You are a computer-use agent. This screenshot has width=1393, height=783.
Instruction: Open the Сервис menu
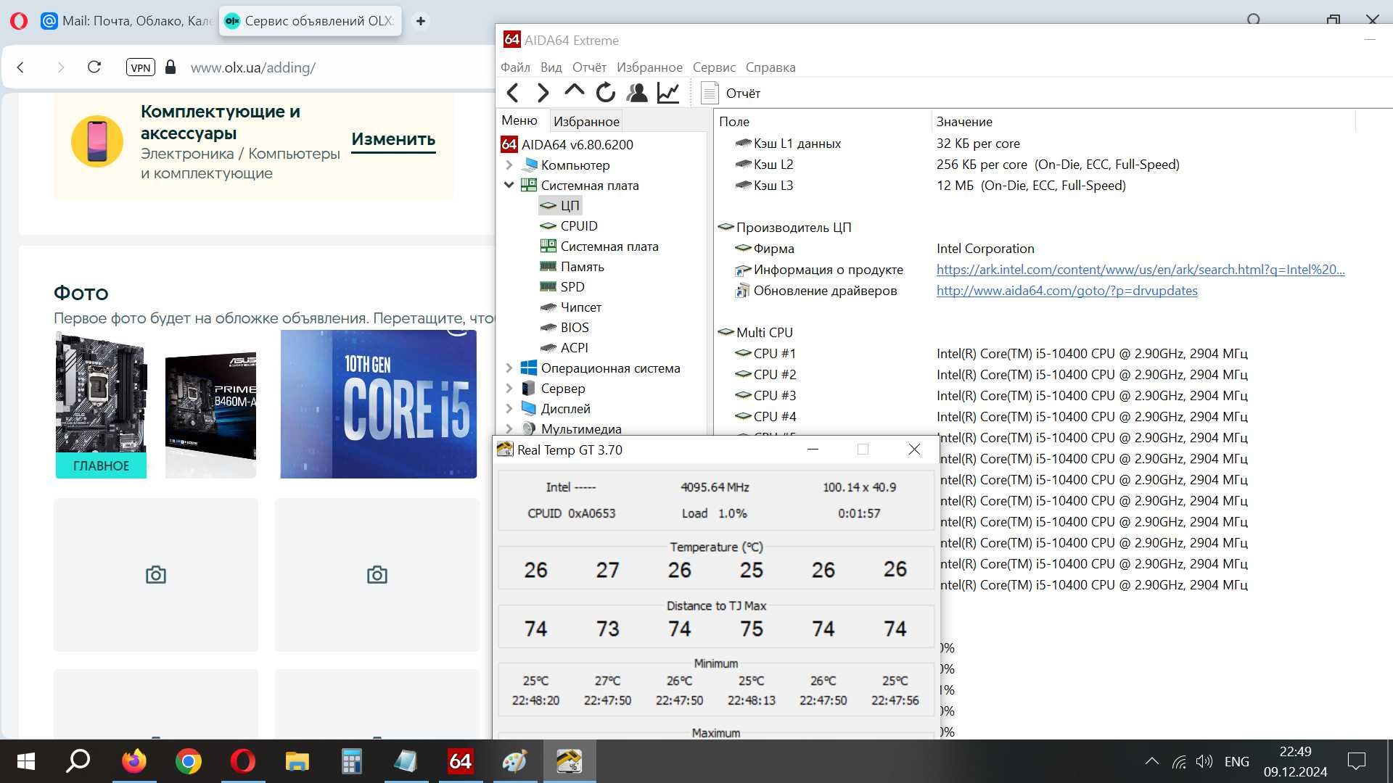(714, 67)
